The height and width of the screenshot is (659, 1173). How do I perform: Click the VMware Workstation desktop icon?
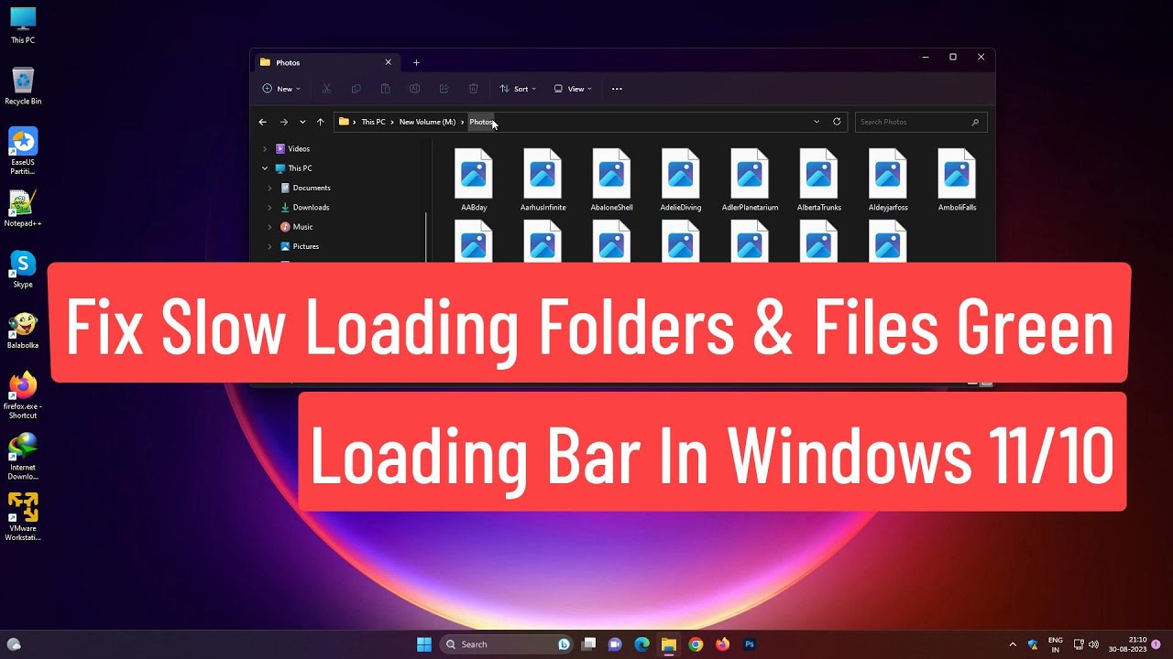[x=23, y=517]
